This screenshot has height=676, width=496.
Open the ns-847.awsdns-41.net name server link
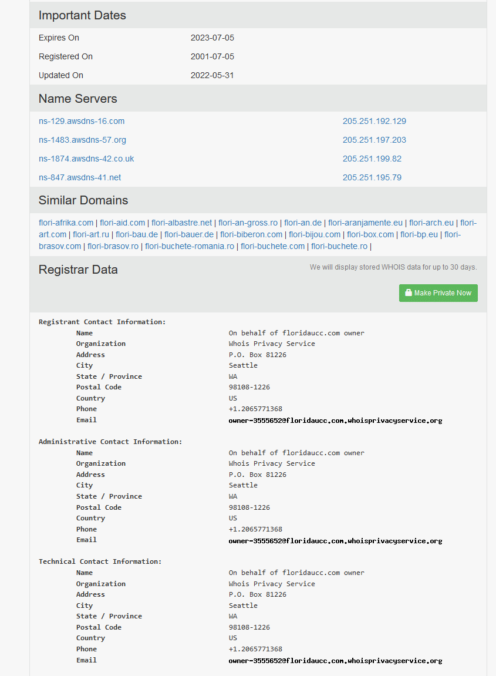[80, 177]
